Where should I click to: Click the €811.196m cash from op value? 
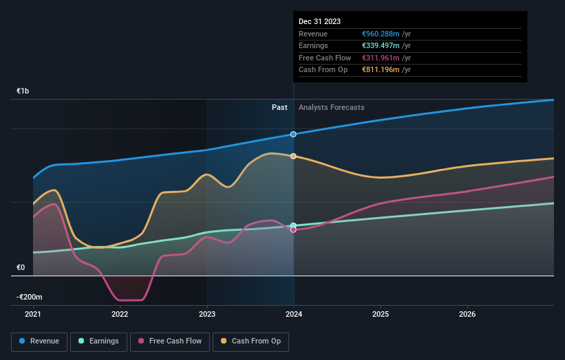[381, 70]
